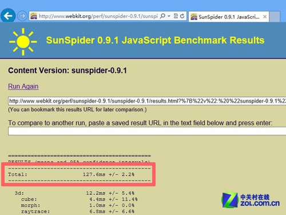The image size is (286, 215).
Task: Click the webkit.org URL in the address bar
Action: pyautogui.click(x=98, y=16)
